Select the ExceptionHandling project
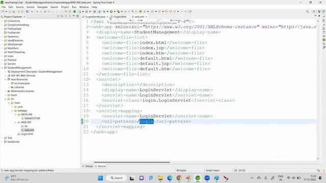Viewport: 326px width, 183px height. (18, 25)
